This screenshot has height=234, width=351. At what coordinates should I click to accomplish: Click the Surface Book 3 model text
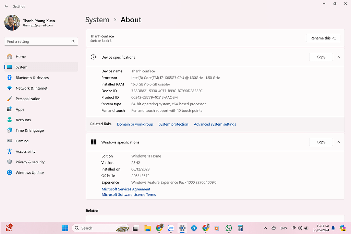click(101, 41)
